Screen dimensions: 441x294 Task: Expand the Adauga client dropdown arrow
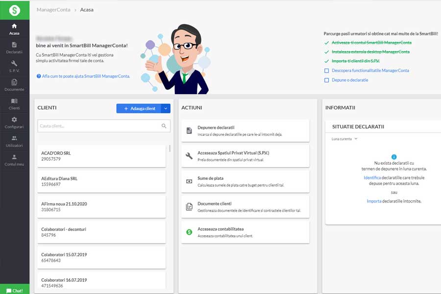(x=166, y=108)
